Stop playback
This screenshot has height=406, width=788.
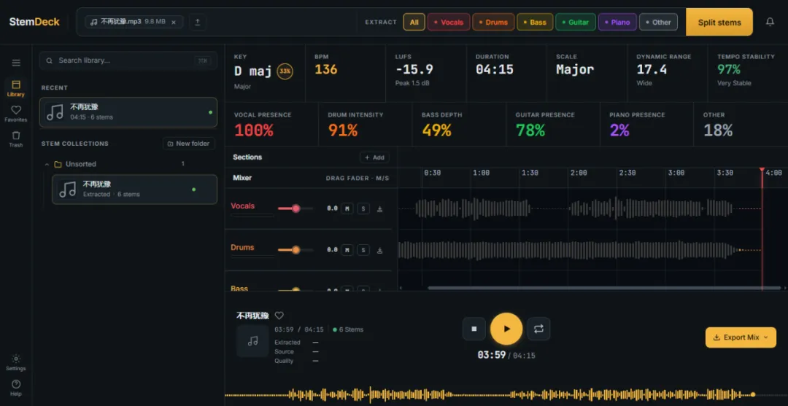click(474, 329)
